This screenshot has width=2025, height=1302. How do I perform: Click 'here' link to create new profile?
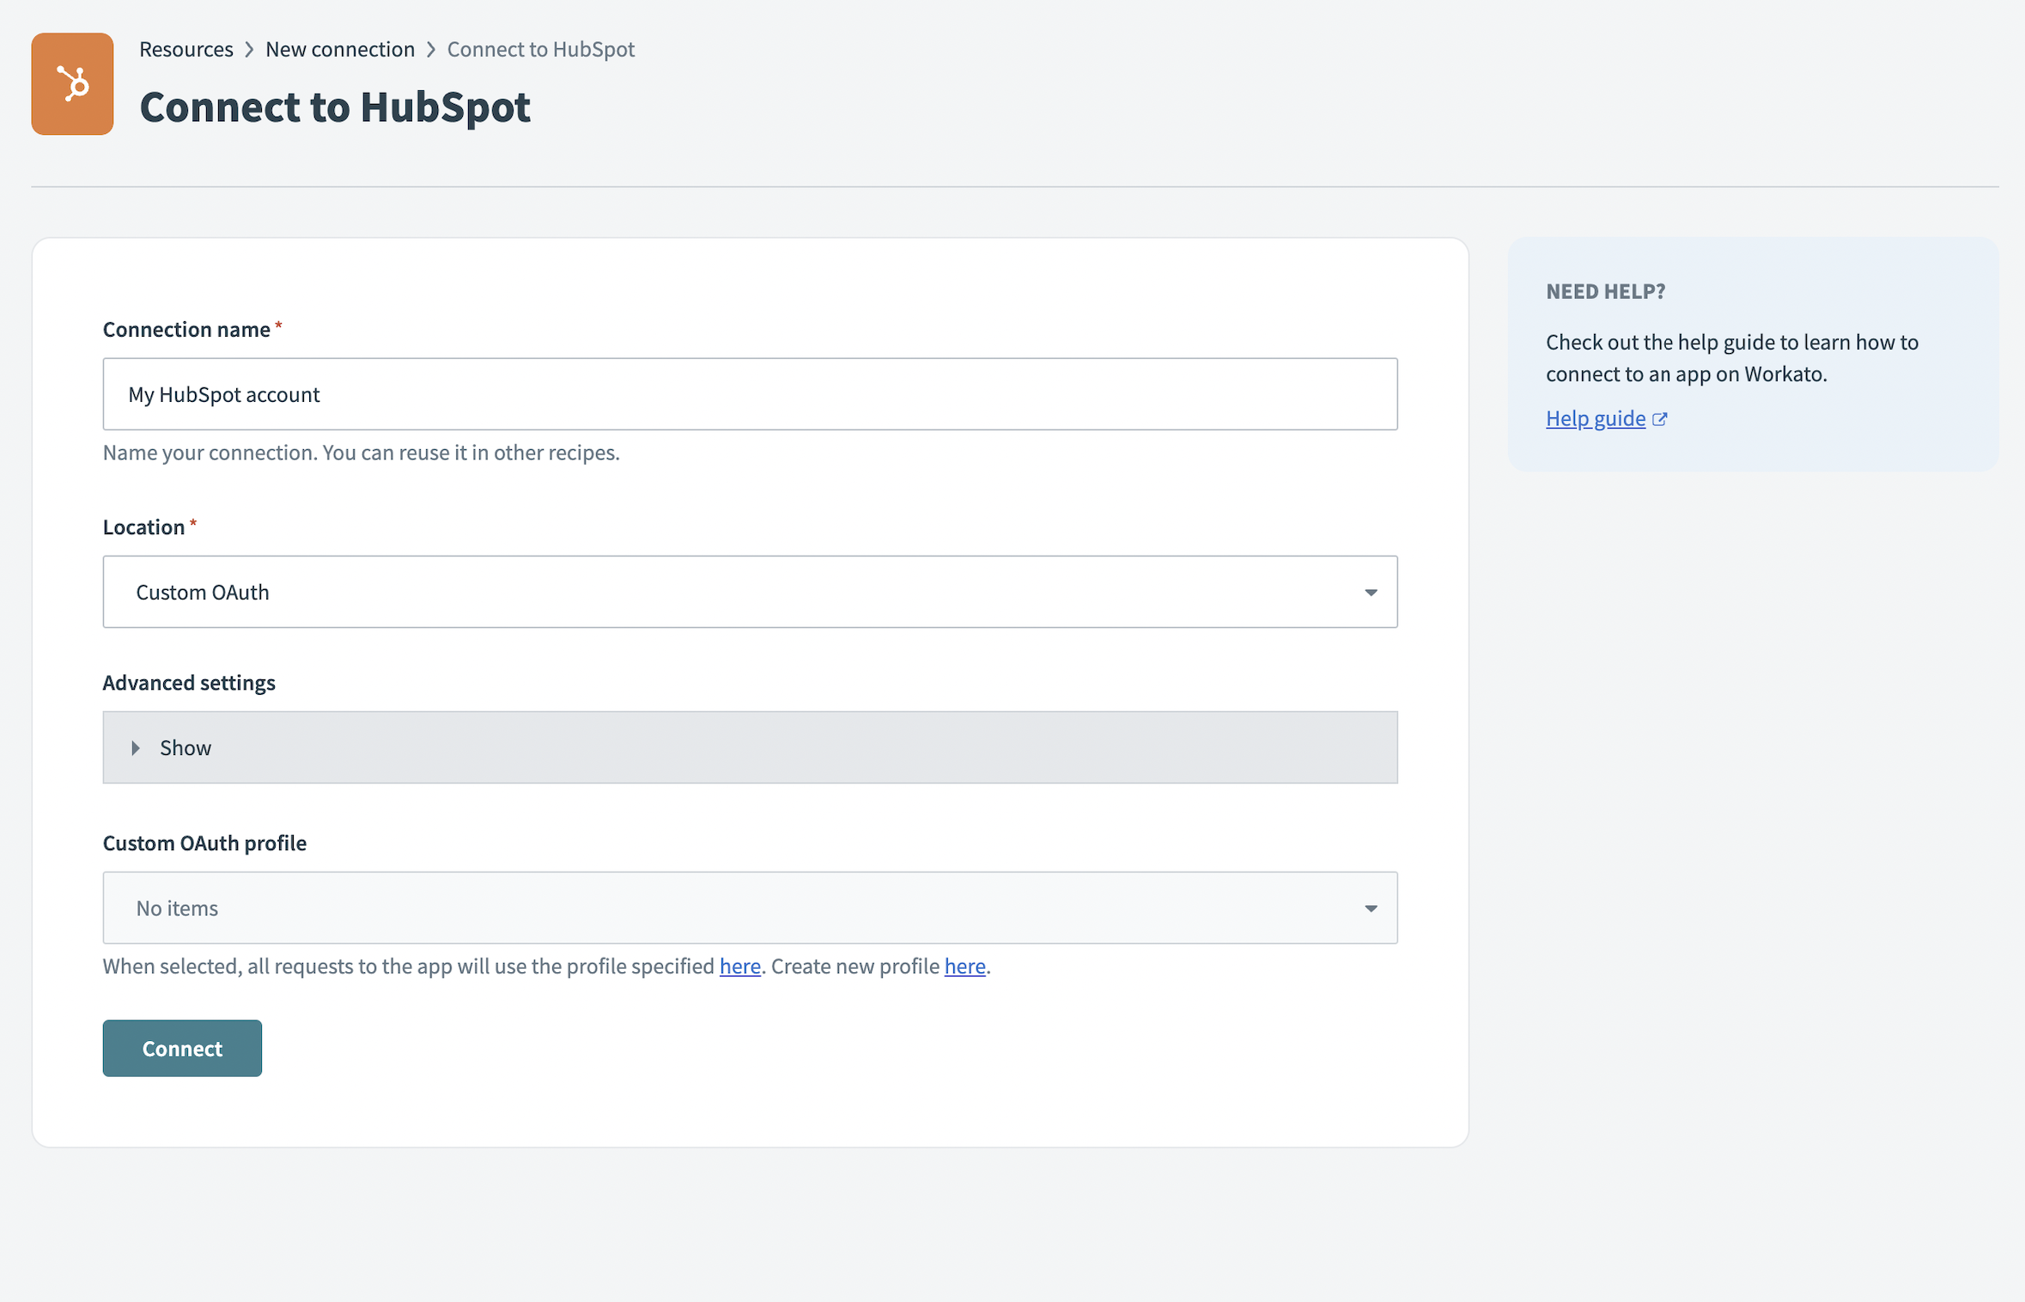(x=964, y=966)
